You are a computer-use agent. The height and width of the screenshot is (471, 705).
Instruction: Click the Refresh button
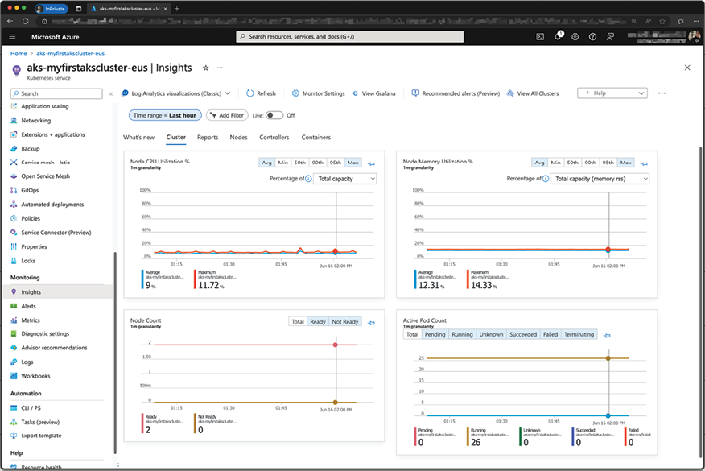pos(261,93)
